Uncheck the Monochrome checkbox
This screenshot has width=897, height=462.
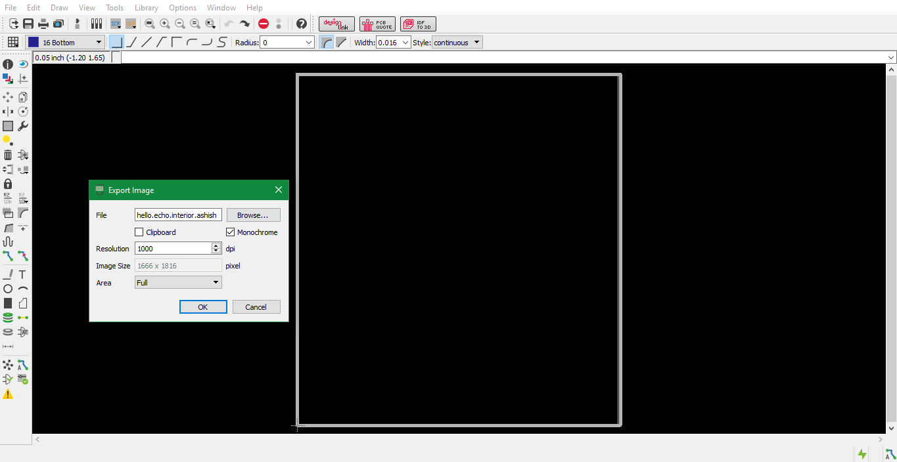231,232
